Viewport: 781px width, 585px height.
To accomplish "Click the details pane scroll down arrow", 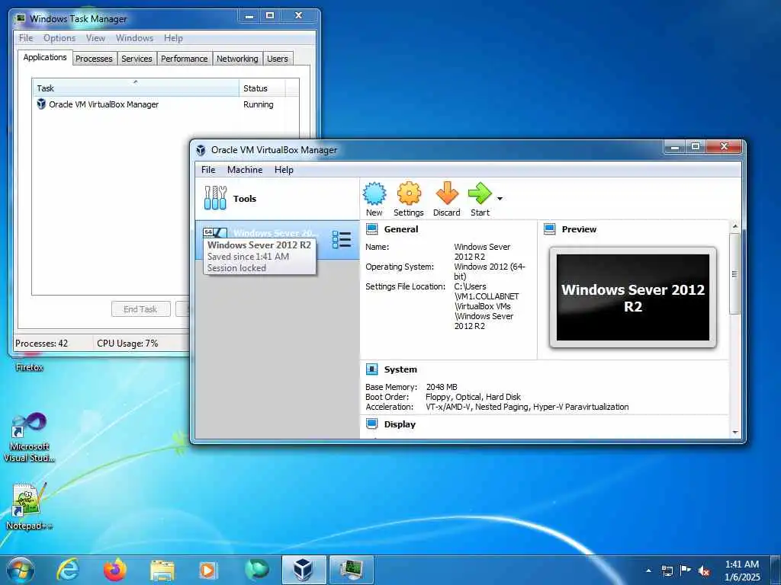I will [x=734, y=433].
